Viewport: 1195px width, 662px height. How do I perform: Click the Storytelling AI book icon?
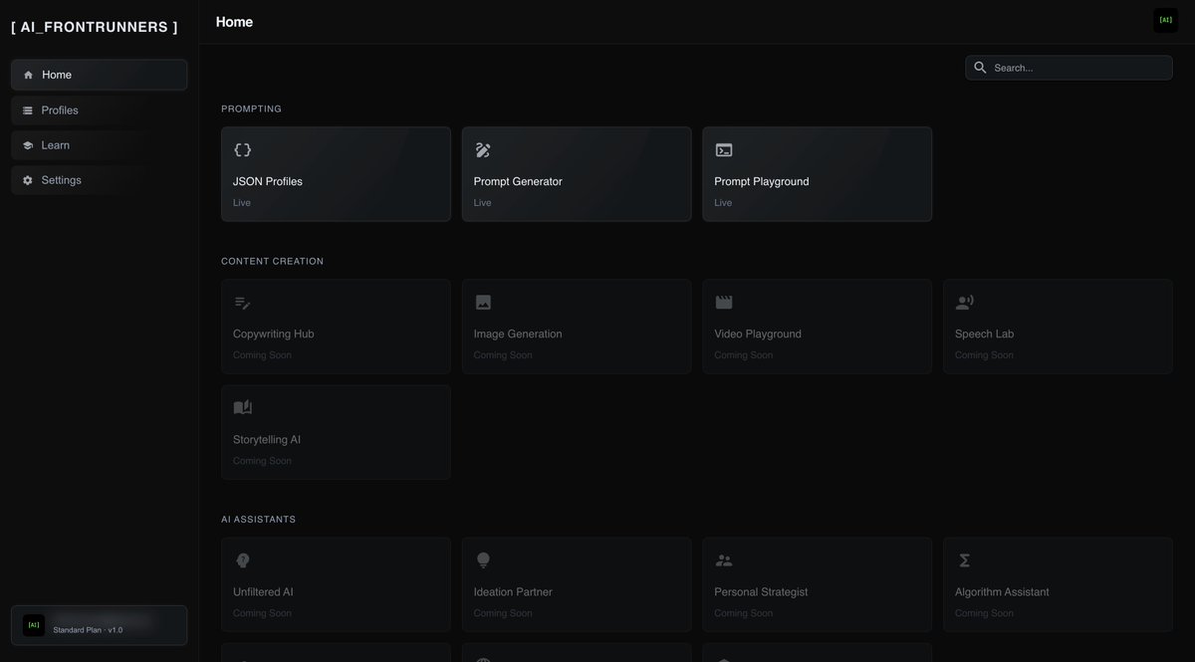click(242, 408)
